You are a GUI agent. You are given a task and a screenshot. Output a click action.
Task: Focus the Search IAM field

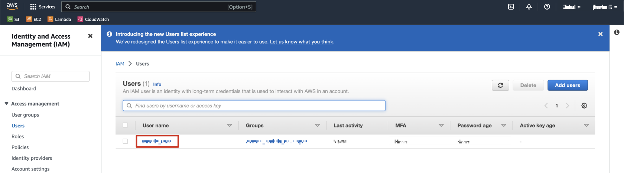tap(51, 76)
